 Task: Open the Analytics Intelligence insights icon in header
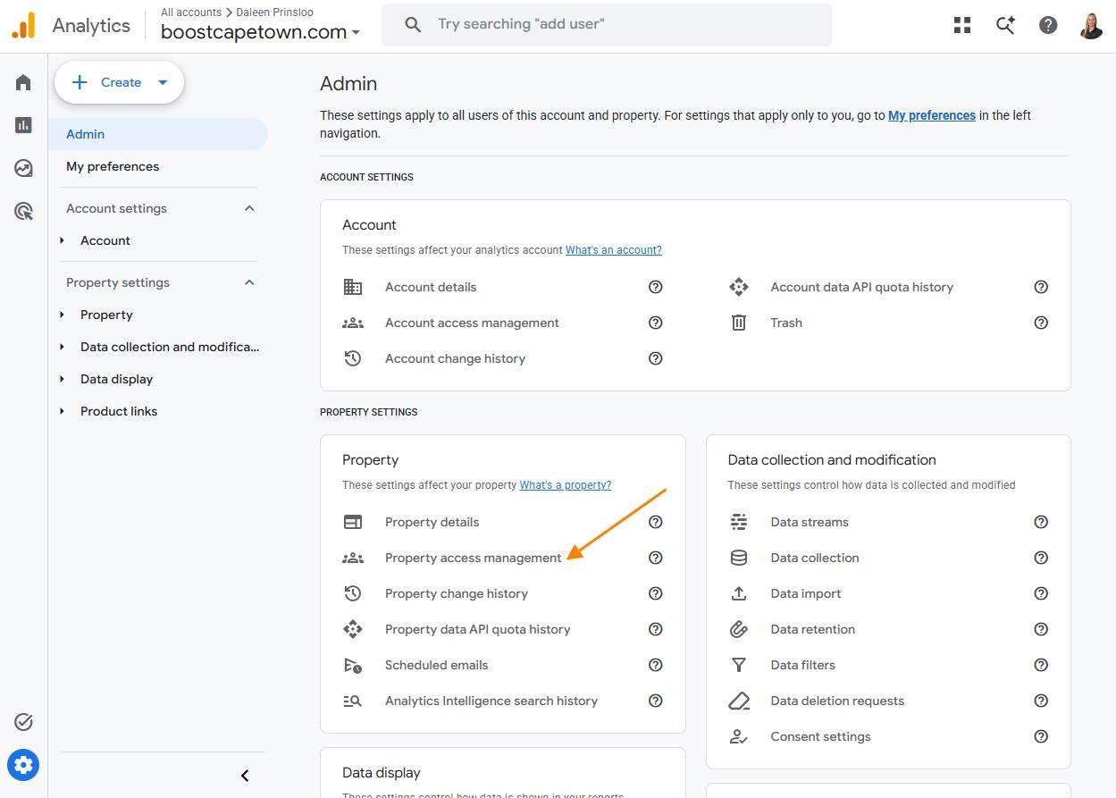pyautogui.click(x=1005, y=25)
